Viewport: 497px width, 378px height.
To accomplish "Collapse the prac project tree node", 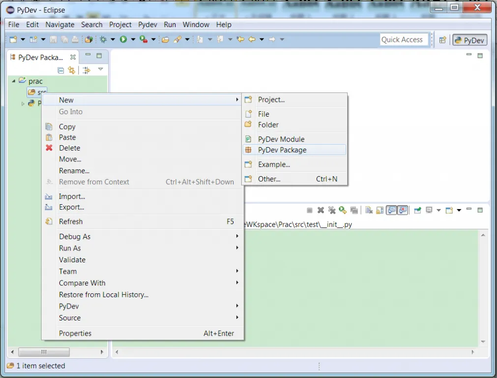I will tap(14, 81).
